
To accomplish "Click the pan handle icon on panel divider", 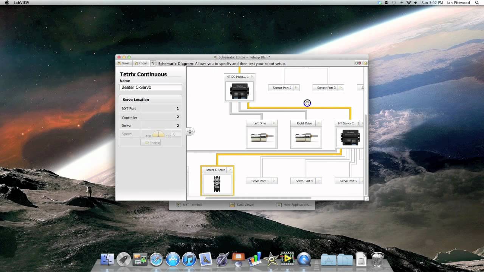I will click(190, 131).
